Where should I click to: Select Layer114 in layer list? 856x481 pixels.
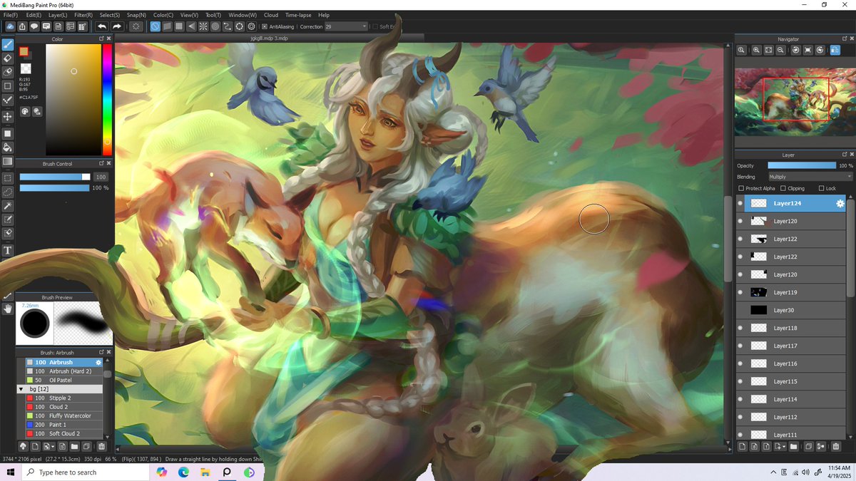tap(790, 399)
